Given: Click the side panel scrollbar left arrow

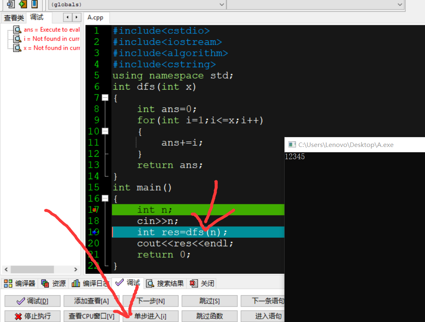Looking at the screenshot, I should [x=6, y=269].
